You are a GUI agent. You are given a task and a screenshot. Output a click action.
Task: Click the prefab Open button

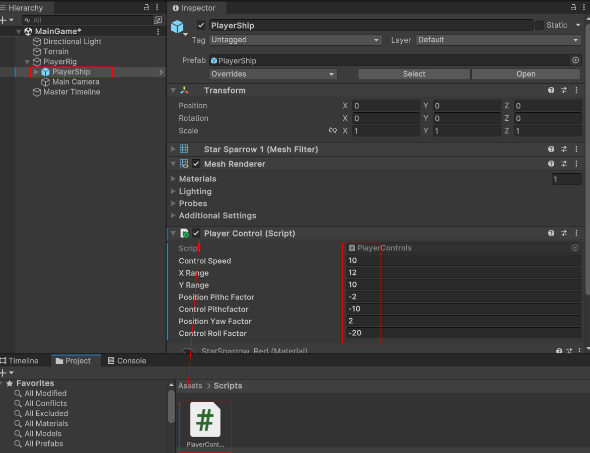pos(526,74)
